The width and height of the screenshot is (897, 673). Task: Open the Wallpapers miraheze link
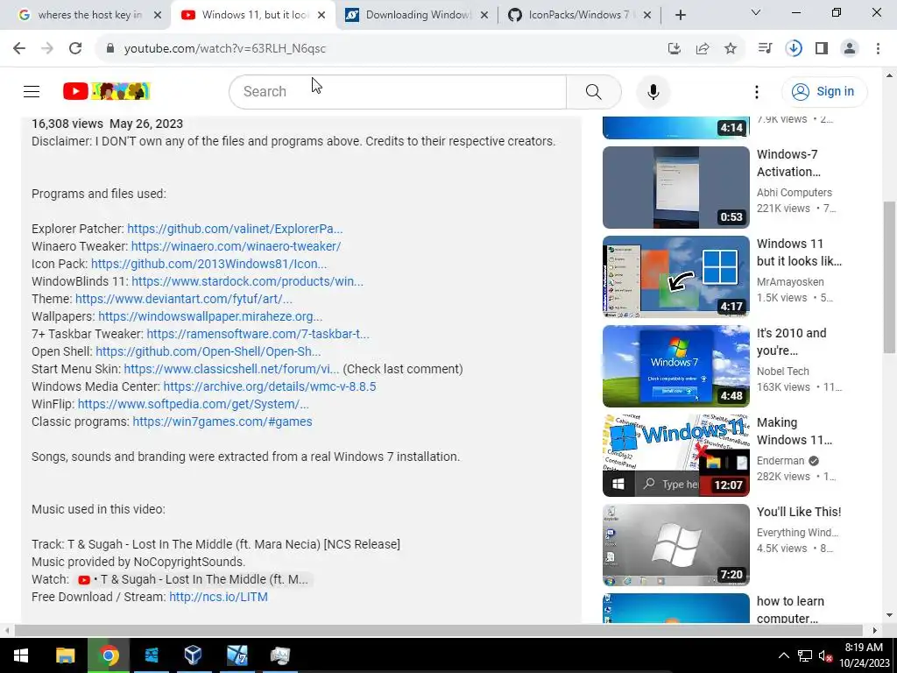pos(210,316)
